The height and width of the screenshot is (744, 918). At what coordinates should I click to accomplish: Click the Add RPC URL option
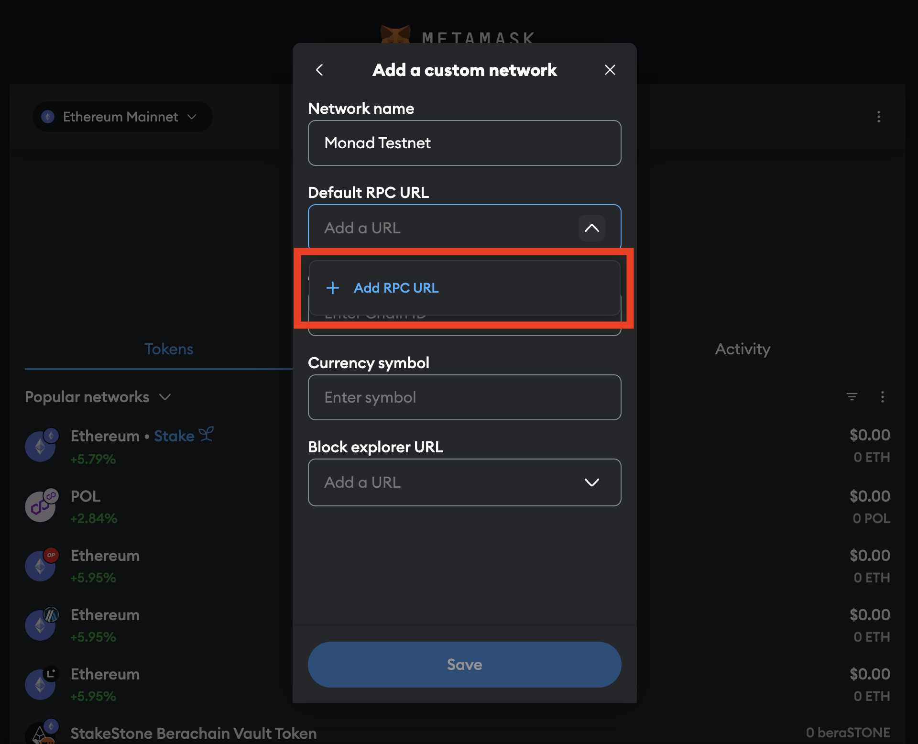pos(396,288)
